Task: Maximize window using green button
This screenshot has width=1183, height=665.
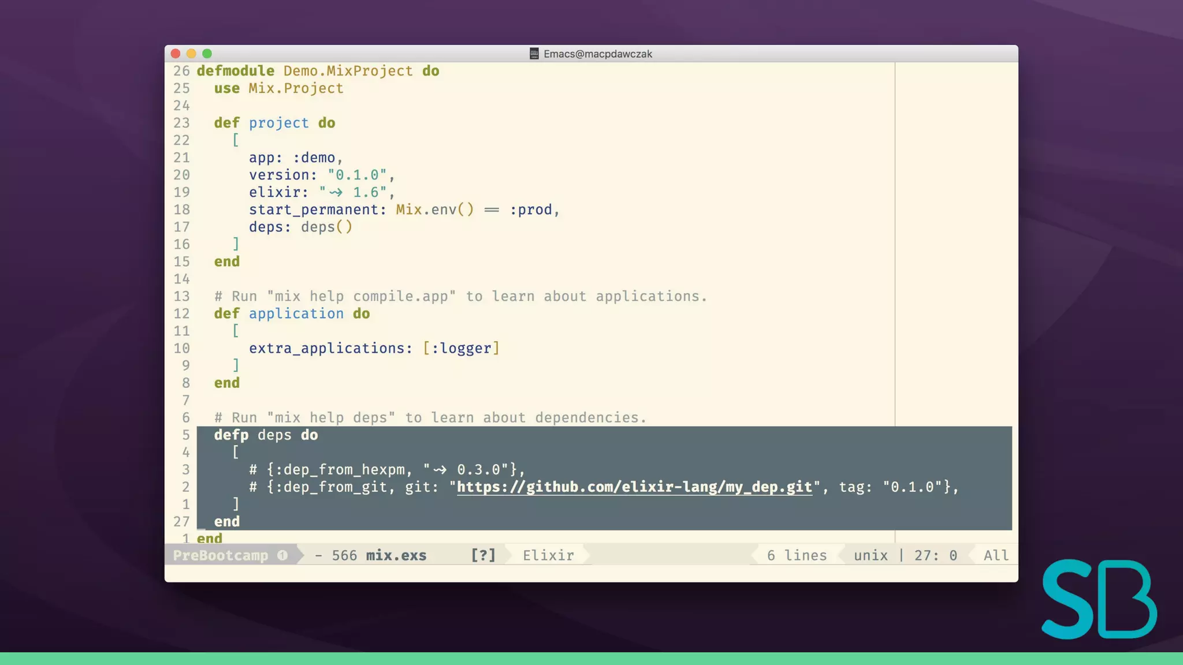Action: click(x=207, y=54)
